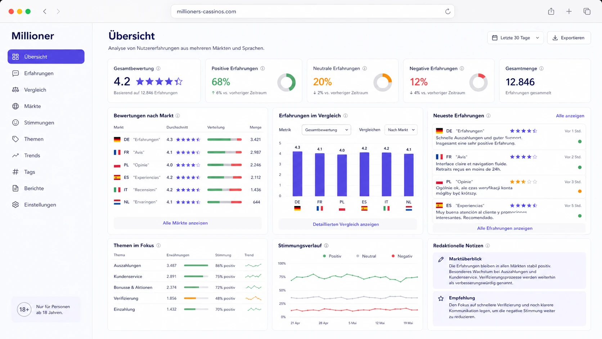
Task: Click the star icon beside Empfehlung
Action: pos(441,298)
